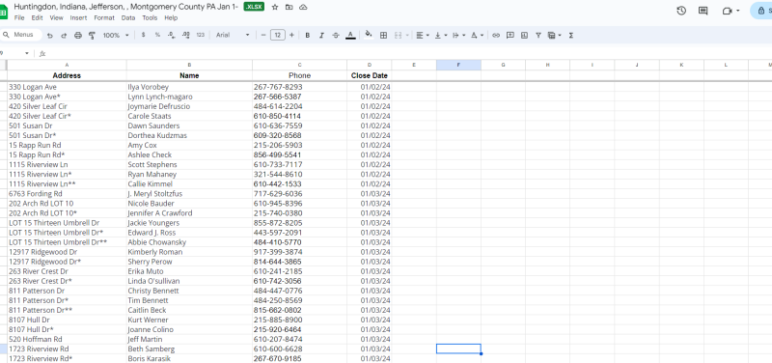Increase font size with plus button
772x363 pixels.
click(291, 35)
